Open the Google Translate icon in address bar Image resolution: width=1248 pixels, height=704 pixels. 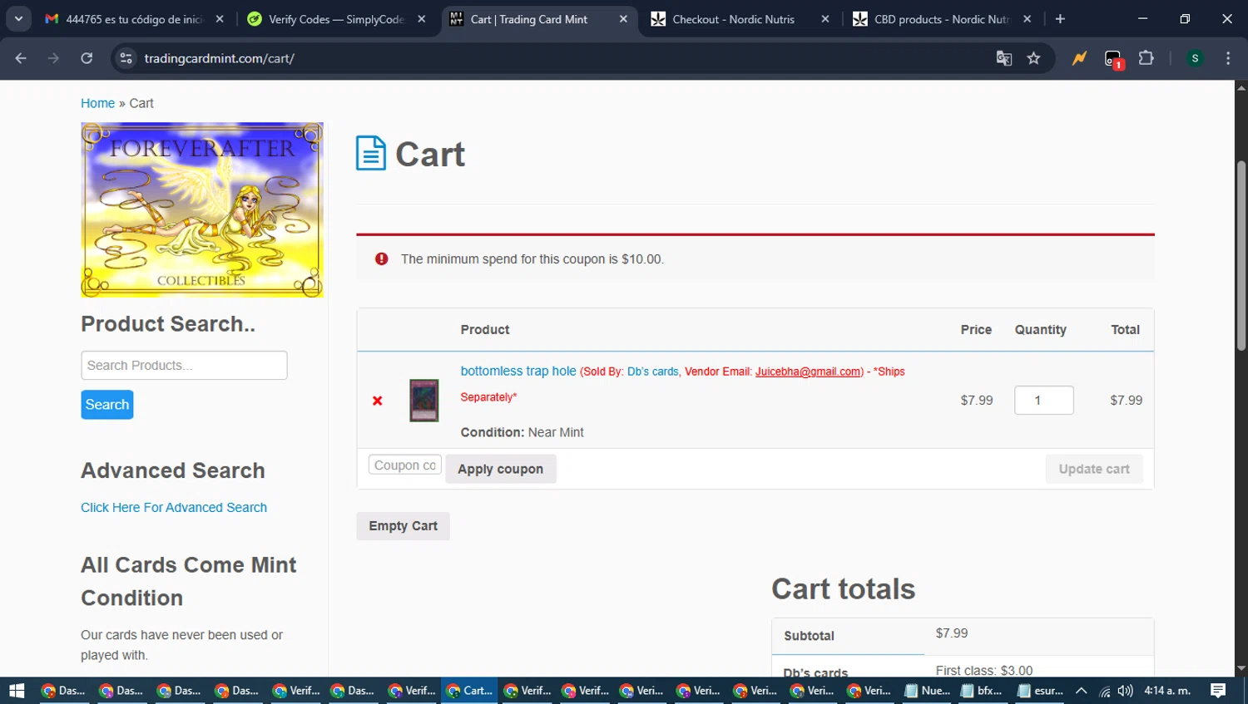(1004, 58)
